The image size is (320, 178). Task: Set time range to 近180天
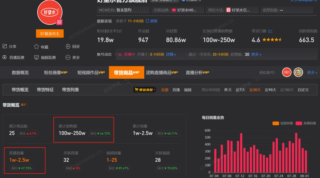[287, 90]
